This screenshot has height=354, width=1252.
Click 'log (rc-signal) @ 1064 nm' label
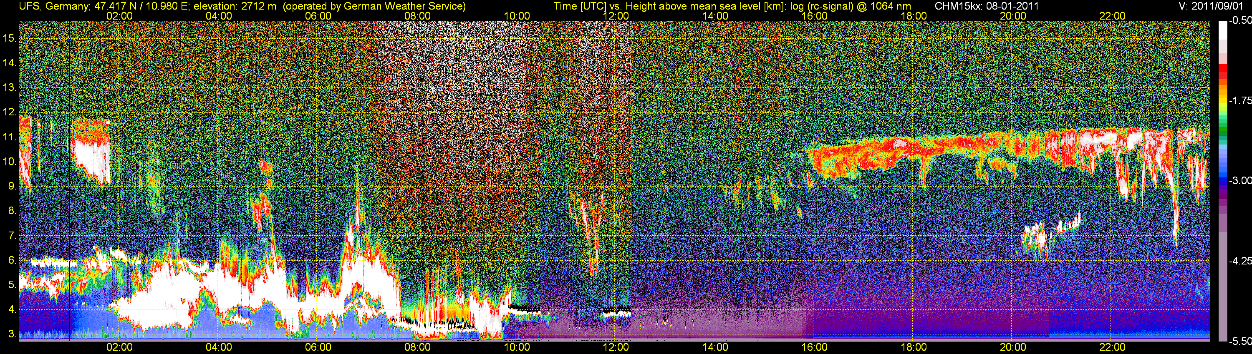tap(851, 6)
